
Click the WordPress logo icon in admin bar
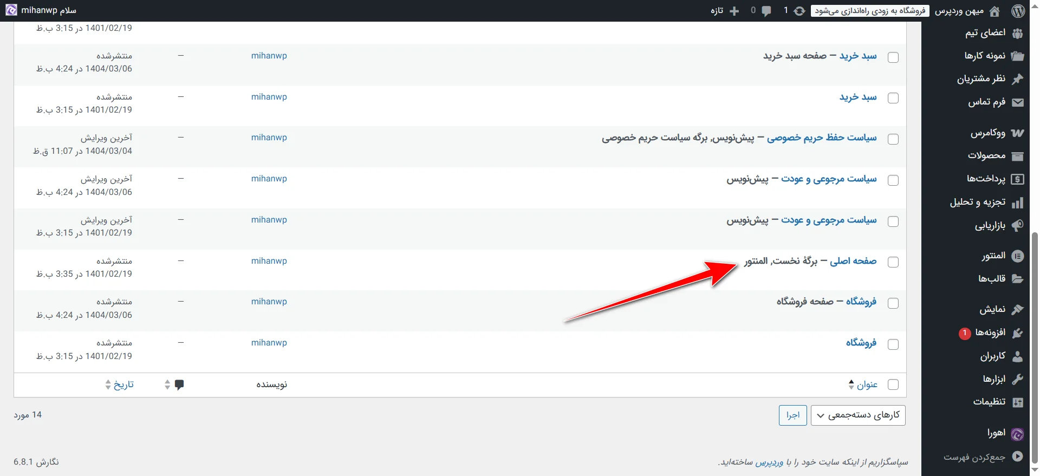1018,11
